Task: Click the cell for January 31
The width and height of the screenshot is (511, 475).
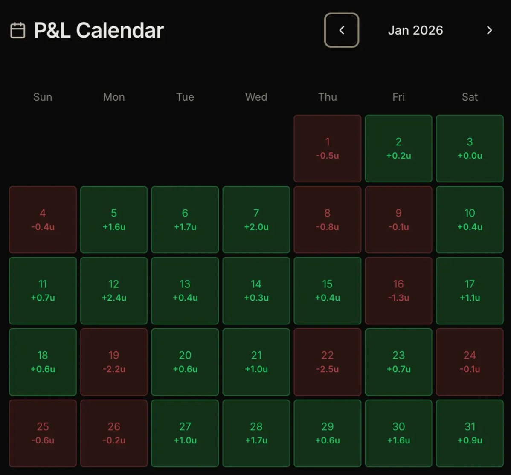Action: [x=469, y=433]
